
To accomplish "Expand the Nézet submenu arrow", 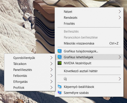I will click(x=120, y=12).
